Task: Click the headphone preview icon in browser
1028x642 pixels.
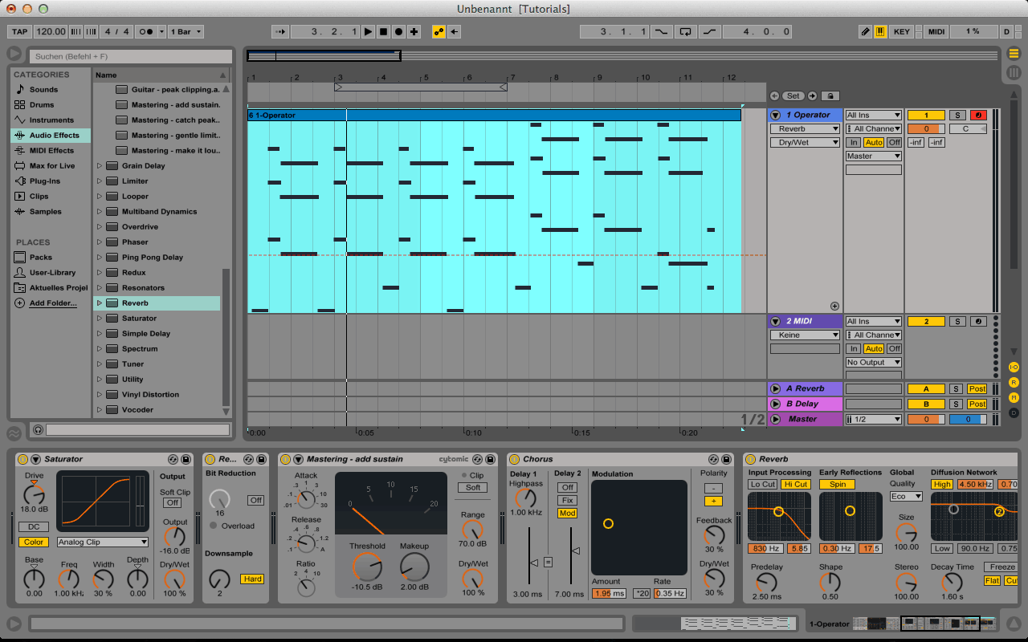Action: (x=38, y=430)
